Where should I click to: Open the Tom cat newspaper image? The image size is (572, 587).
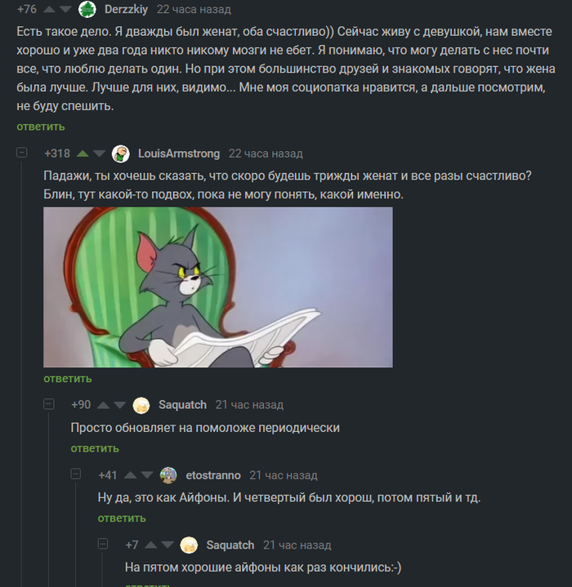[x=218, y=287]
